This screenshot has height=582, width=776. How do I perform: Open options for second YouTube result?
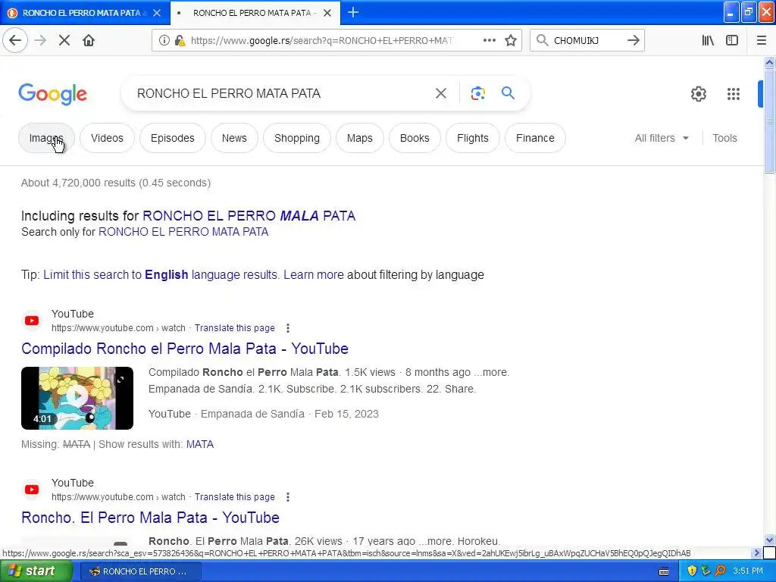[287, 497]
